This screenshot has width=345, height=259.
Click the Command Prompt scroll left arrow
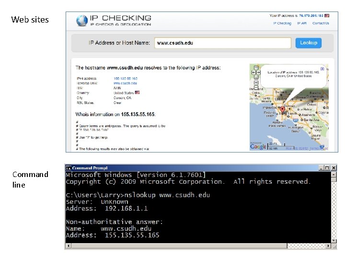point(69,246)
